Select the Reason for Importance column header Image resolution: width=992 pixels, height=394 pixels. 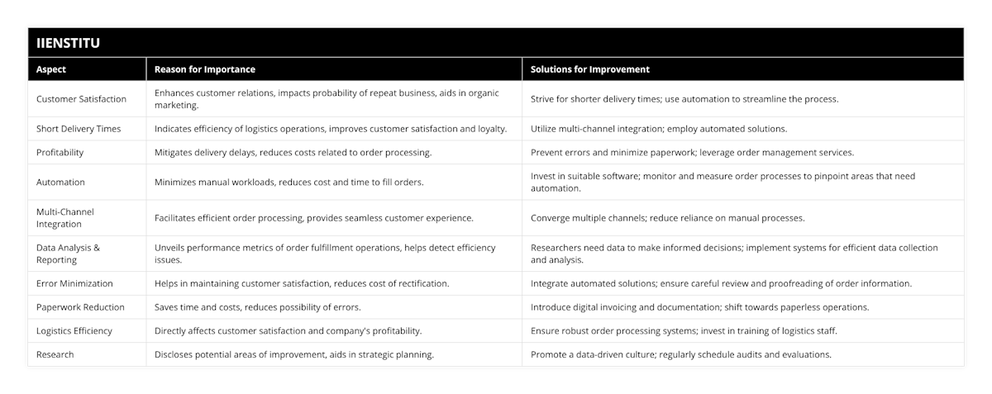click(x=205, y=69)
